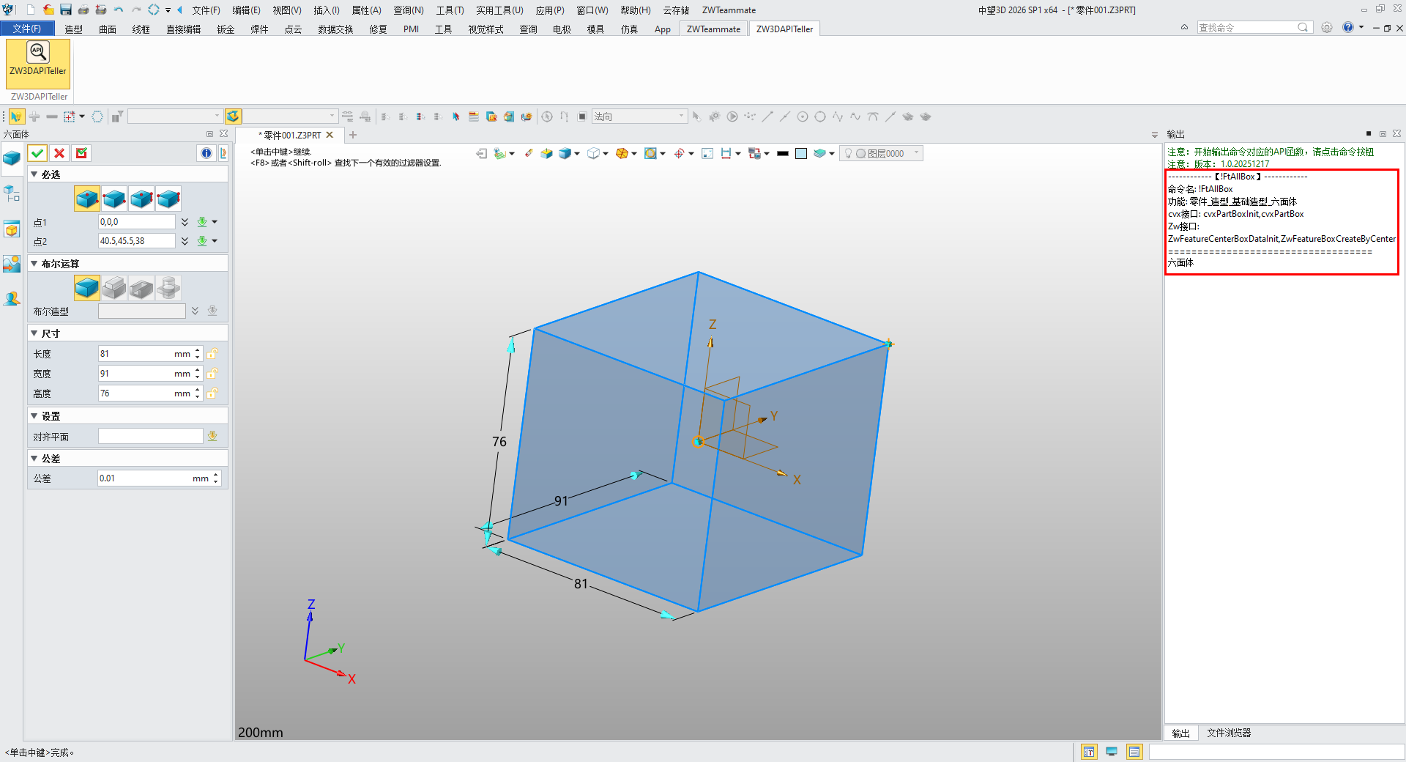Confirm the box with green checkmark

point(37,153)
